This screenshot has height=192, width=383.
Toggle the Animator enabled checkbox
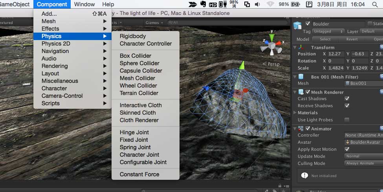[x=308, y=129]
